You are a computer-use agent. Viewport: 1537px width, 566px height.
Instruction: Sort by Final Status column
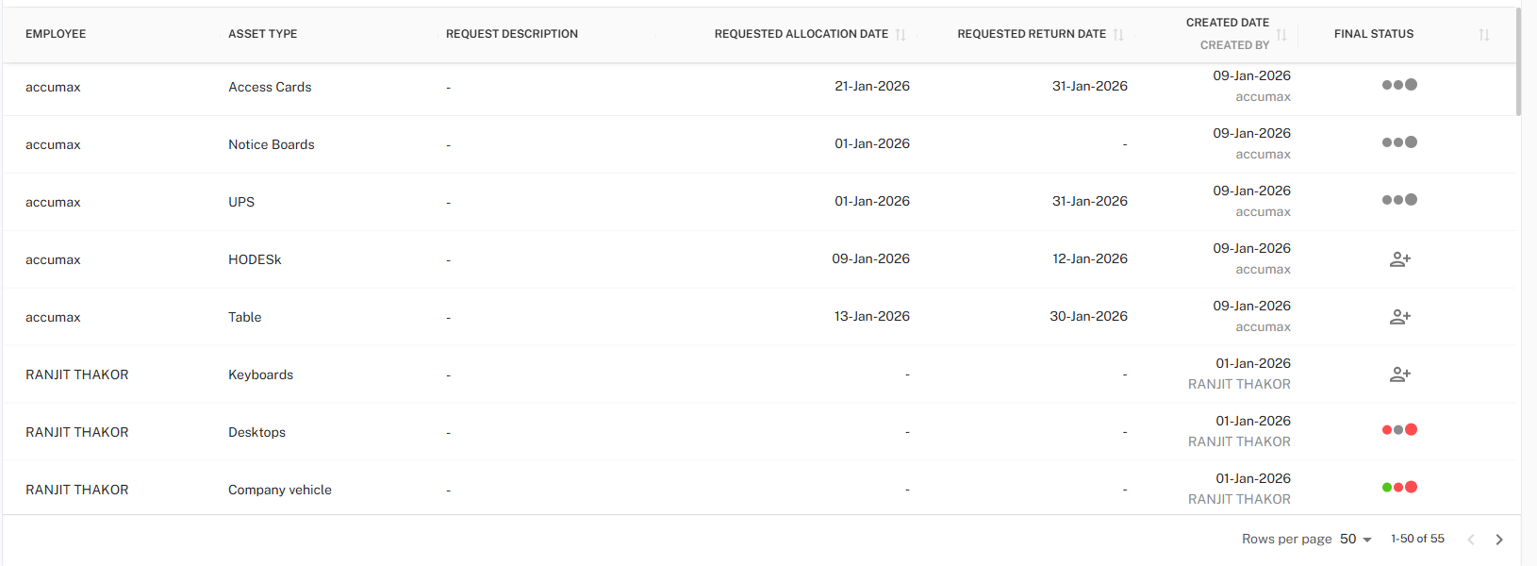(1484, 35)
